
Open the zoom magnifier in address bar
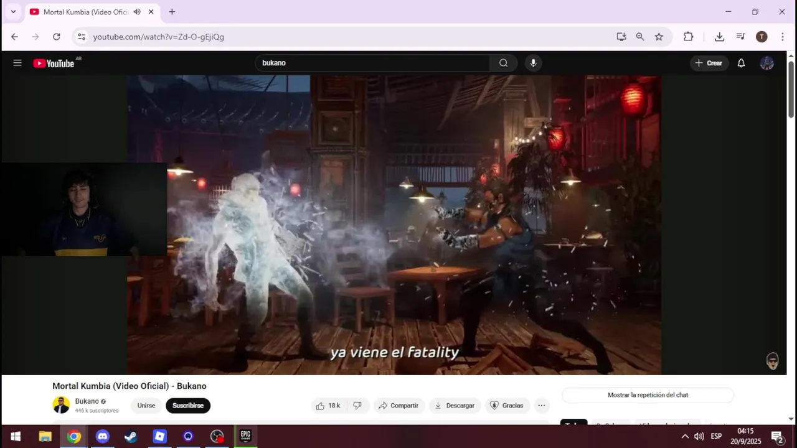coord(640,37)
